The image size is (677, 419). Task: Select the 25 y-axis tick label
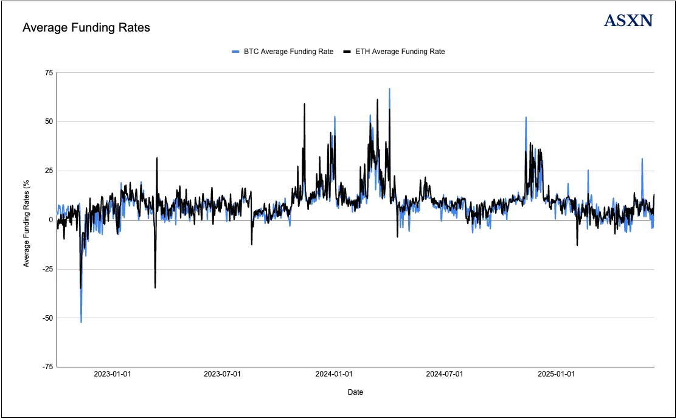[x=49, y=171]
